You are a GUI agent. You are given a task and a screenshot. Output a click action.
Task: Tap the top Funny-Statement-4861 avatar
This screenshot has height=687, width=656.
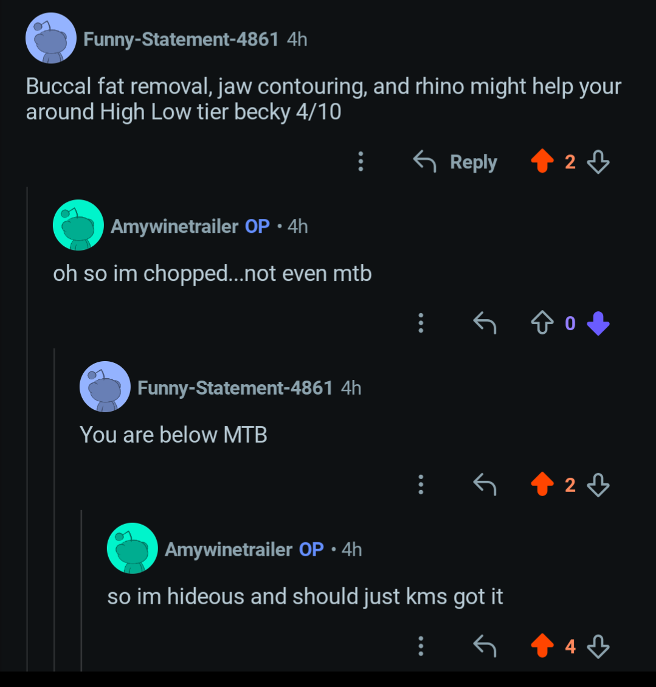coord(51,38)
